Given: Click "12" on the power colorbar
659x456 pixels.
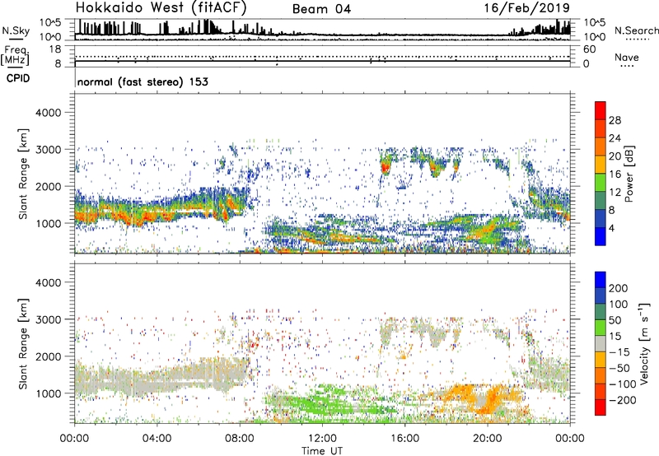Looking at the screenshot, I should coord(615,193).
